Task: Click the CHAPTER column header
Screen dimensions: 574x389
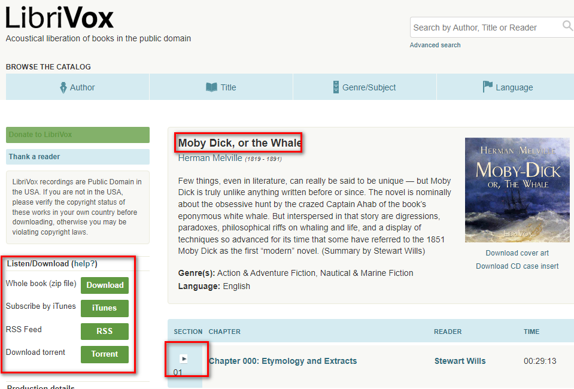Action: (224, 332)
